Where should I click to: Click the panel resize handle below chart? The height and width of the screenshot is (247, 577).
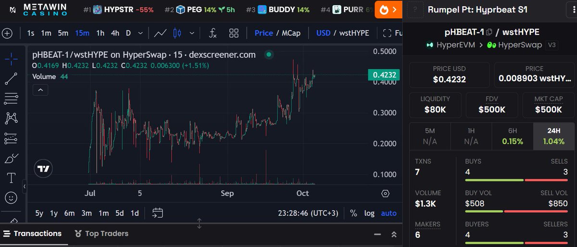point(199,223)
